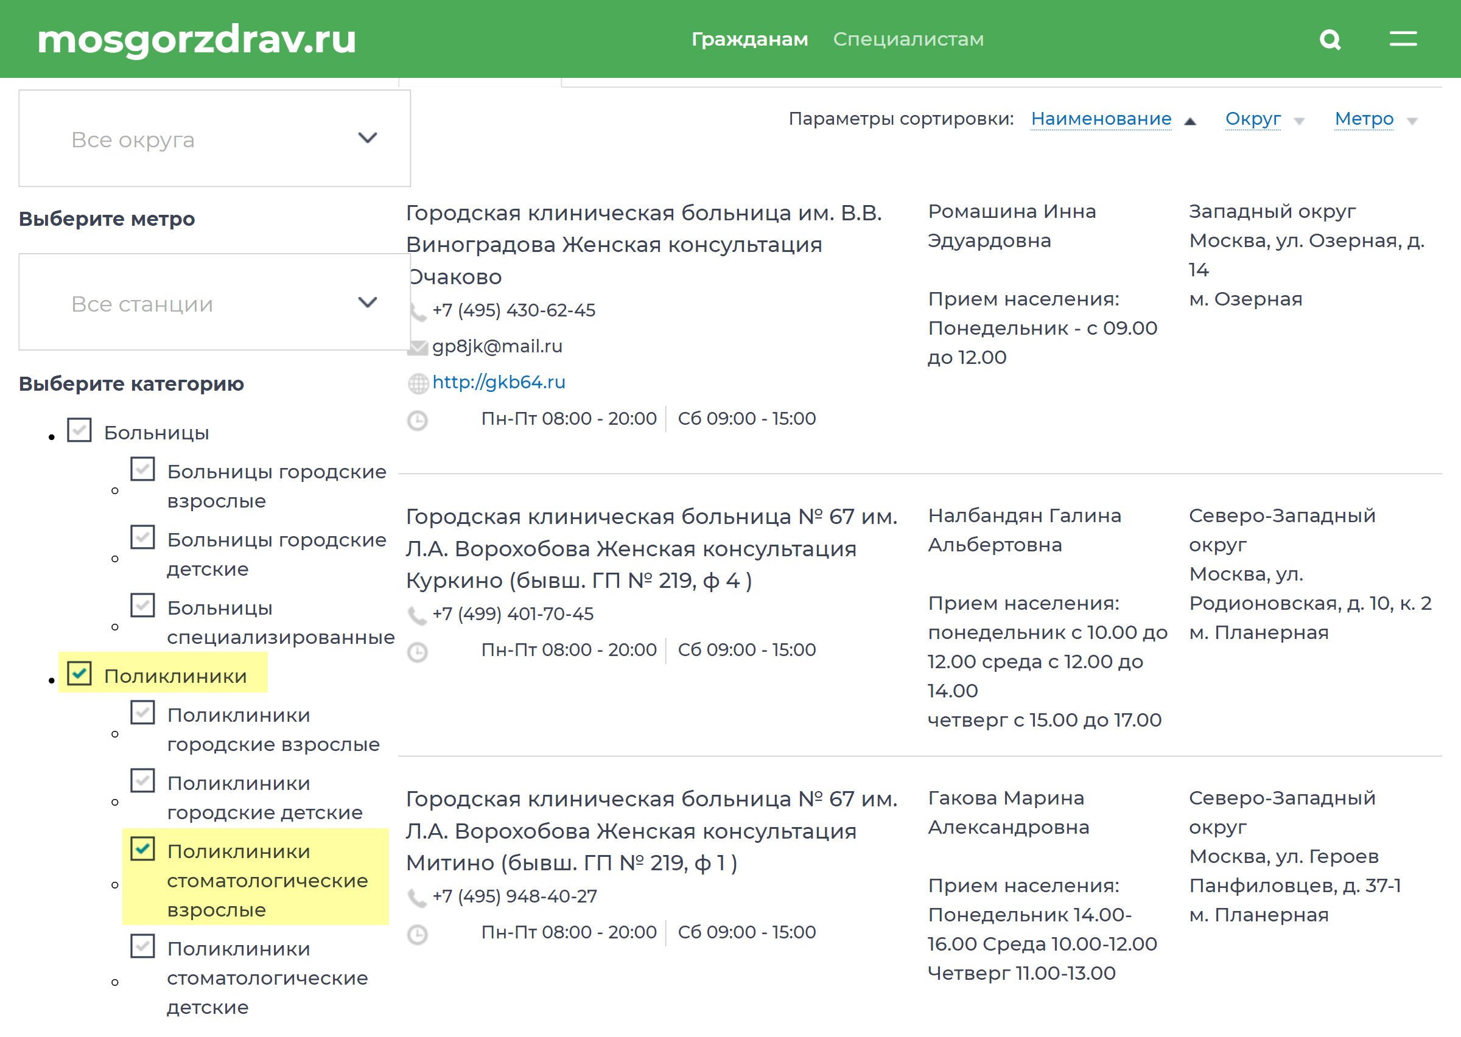Viewport: 1461px width, 1037px height.
Task: Open the hamburger menu icon
Action: [1403, 39]
